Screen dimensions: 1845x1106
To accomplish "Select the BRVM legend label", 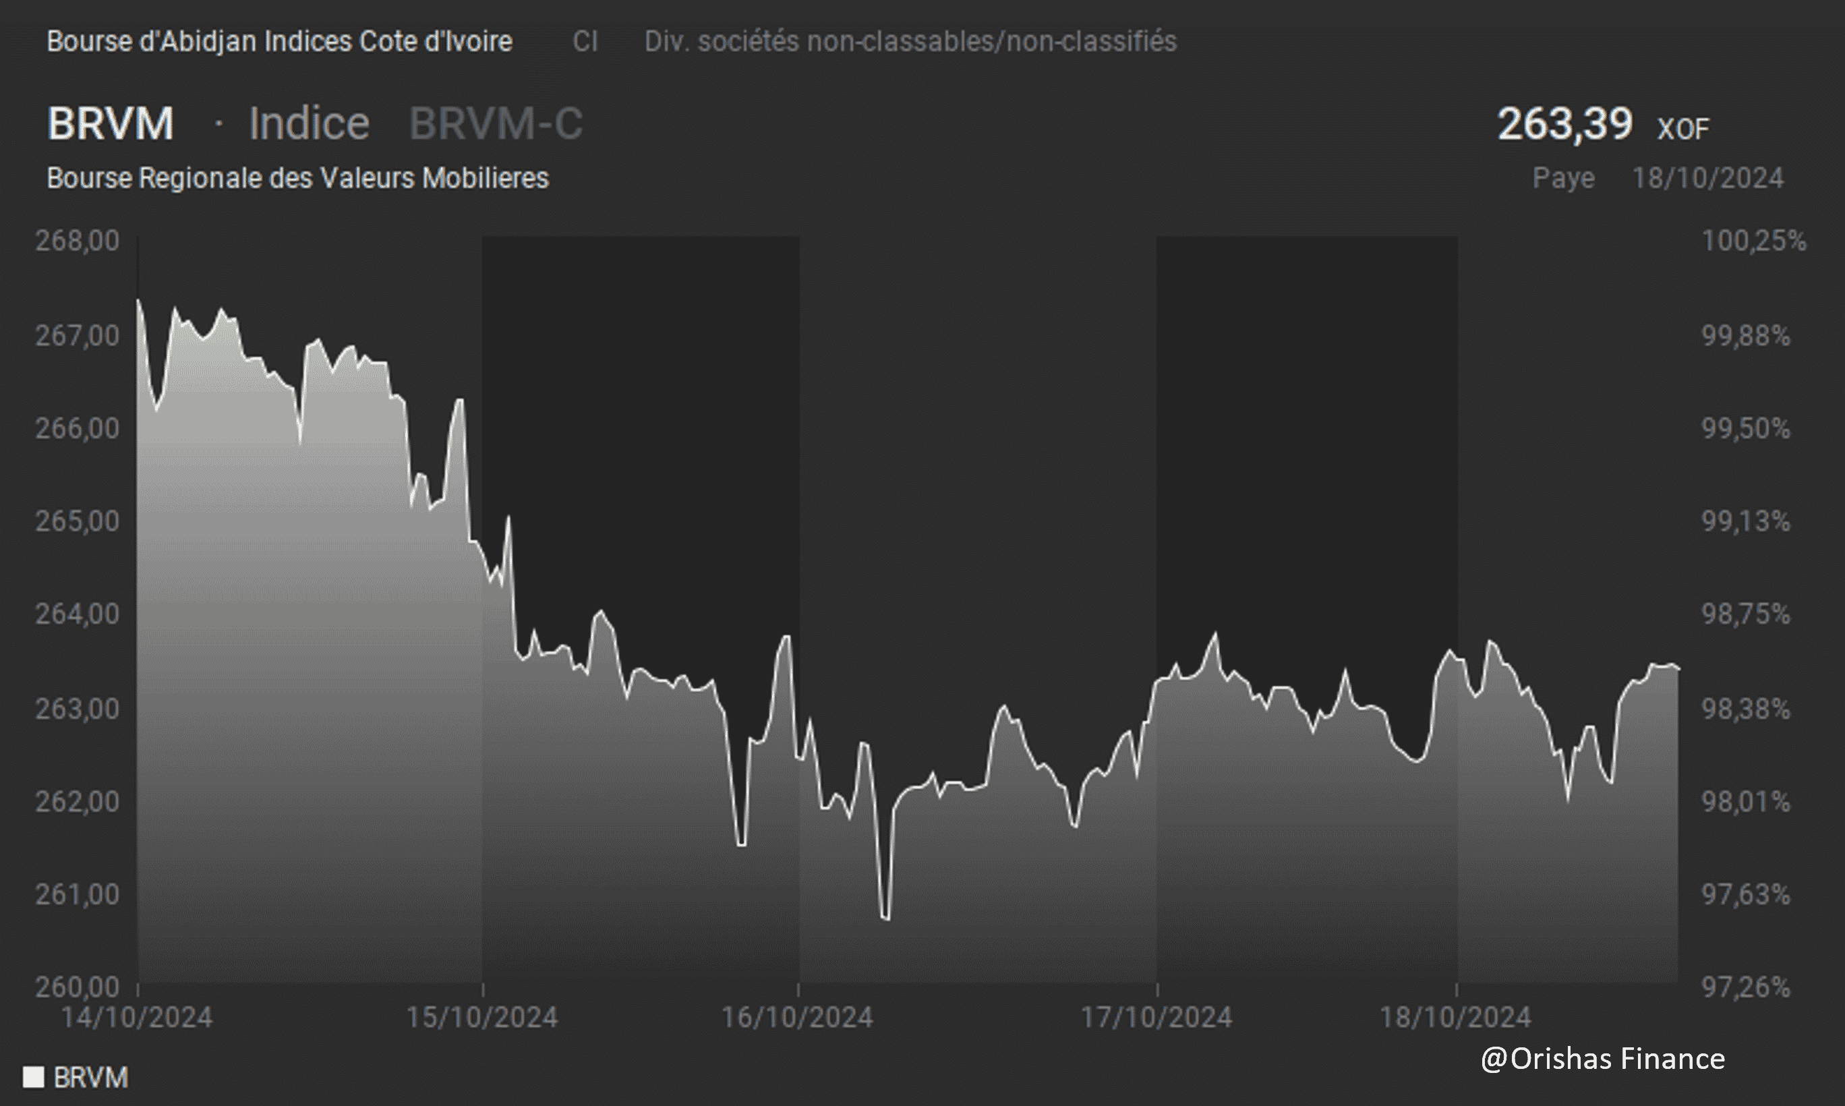I will coord(91,1077).
